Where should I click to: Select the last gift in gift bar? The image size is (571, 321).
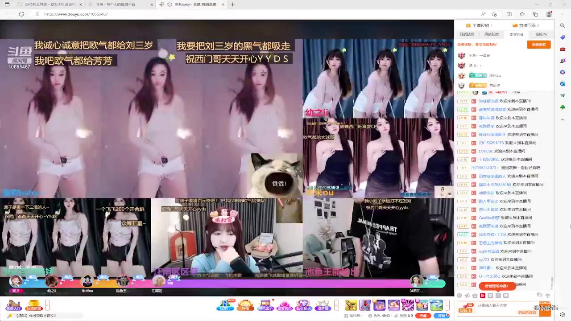point(437,305)
